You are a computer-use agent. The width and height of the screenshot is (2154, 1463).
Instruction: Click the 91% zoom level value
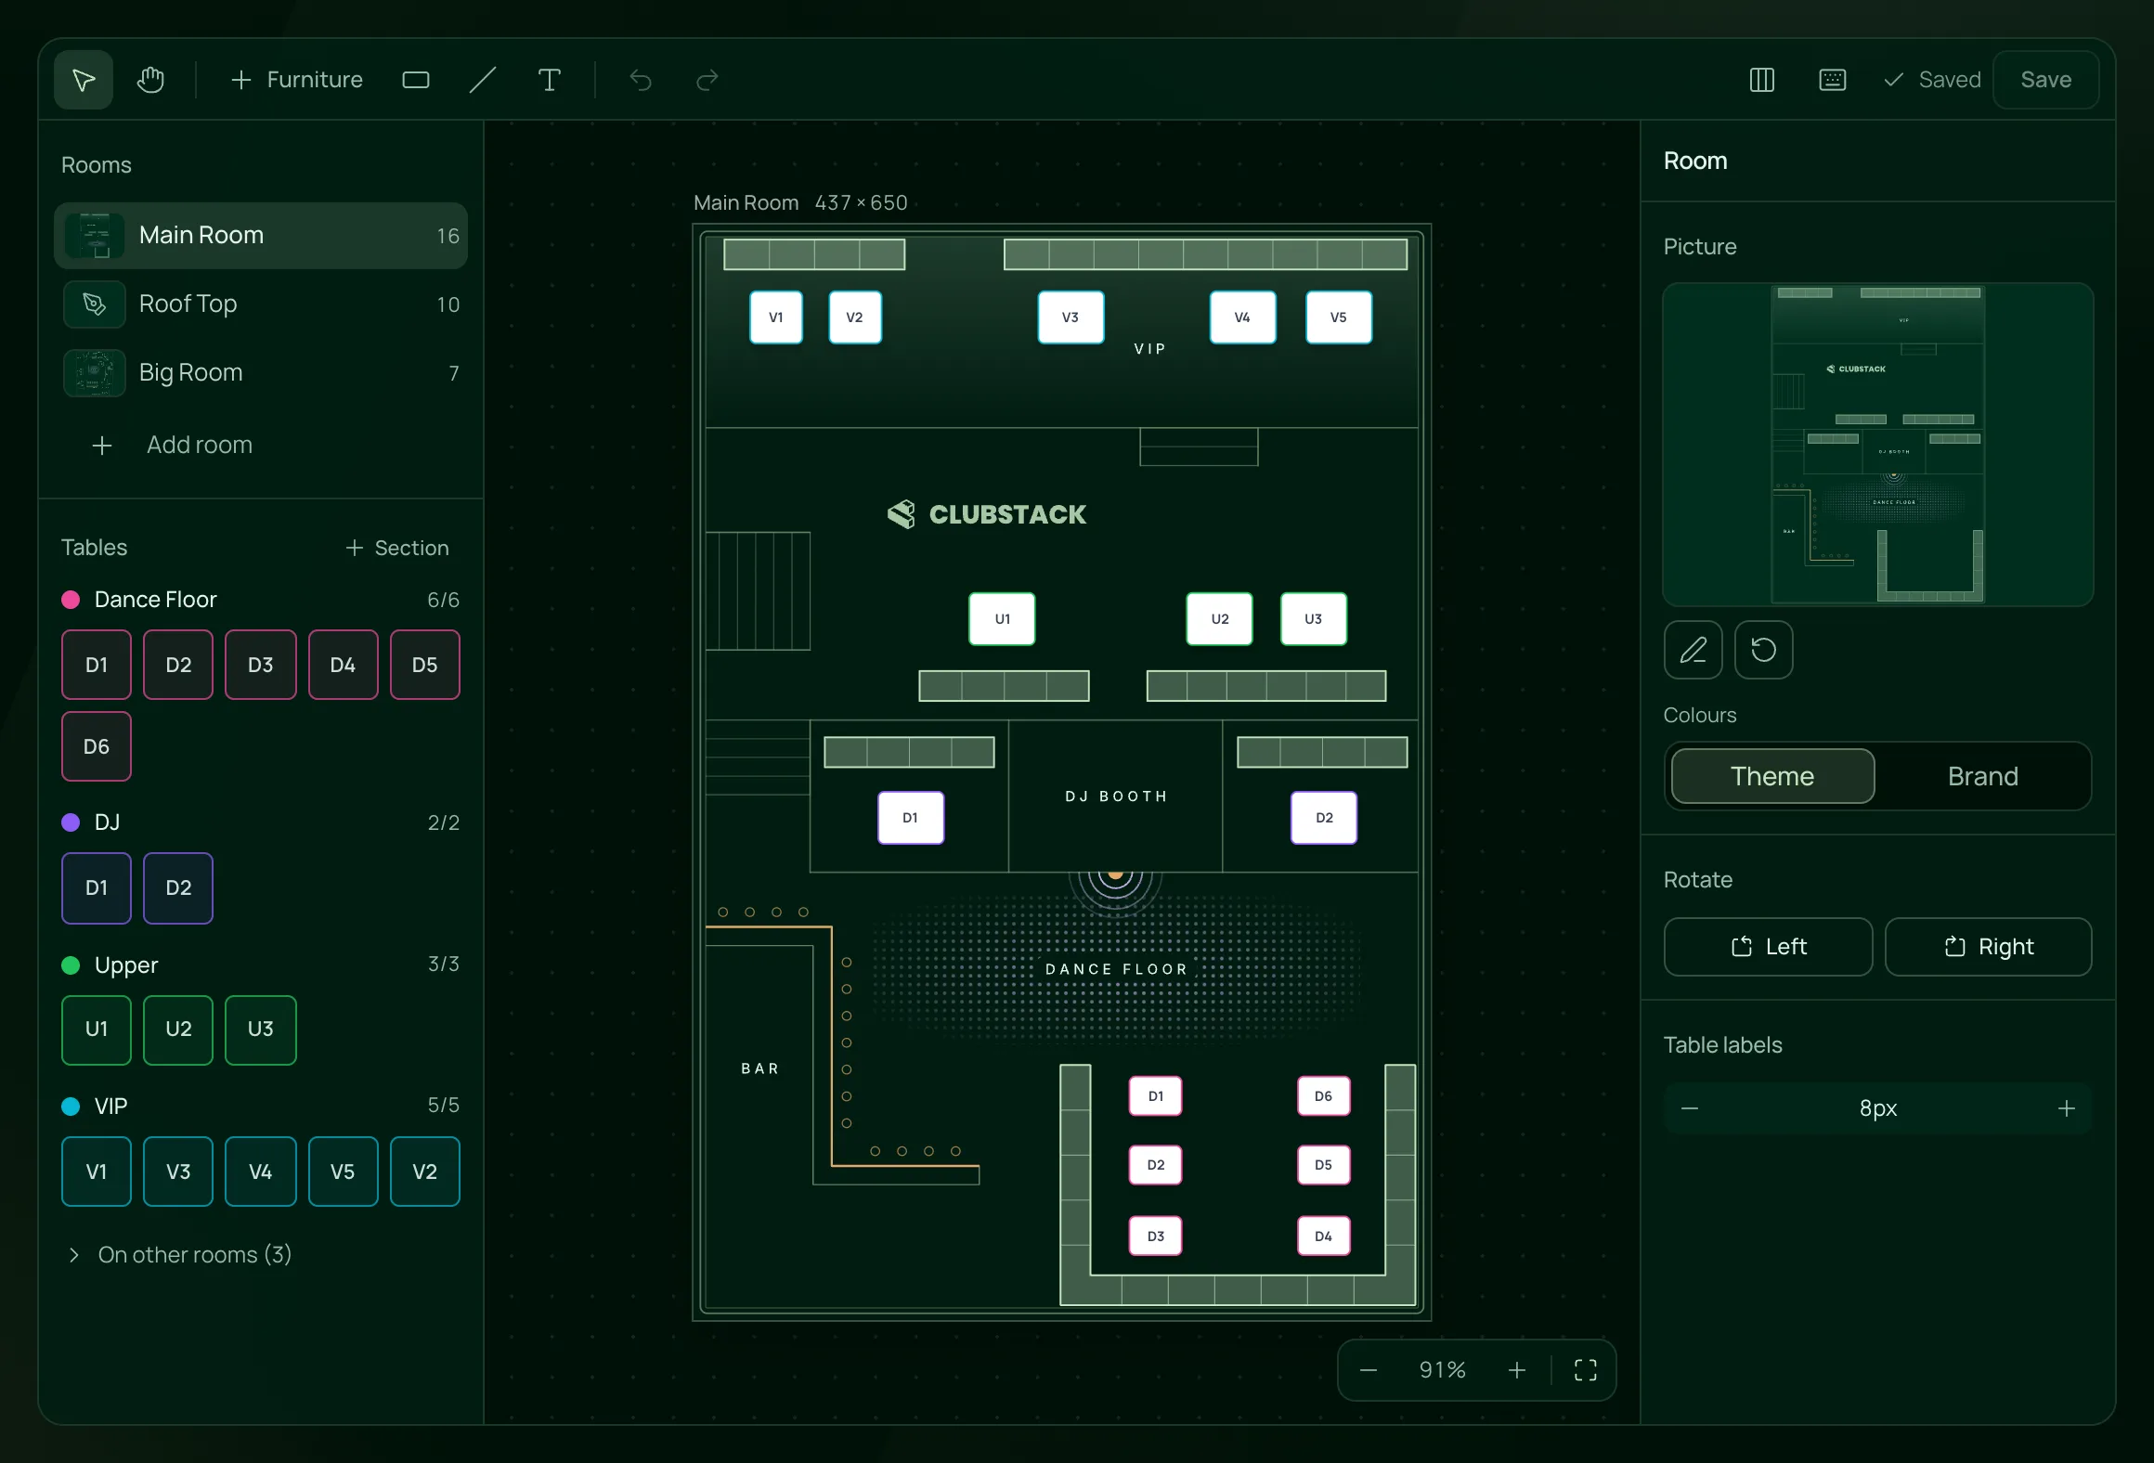click(1443, 1370)
